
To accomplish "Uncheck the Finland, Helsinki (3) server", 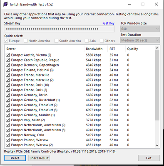I will point(8,70).
